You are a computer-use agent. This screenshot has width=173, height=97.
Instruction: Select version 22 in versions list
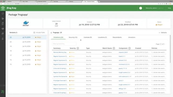(27, 42)
